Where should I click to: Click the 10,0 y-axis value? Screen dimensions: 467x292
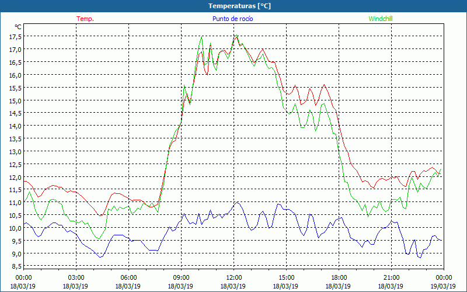(x=16, y=228)
